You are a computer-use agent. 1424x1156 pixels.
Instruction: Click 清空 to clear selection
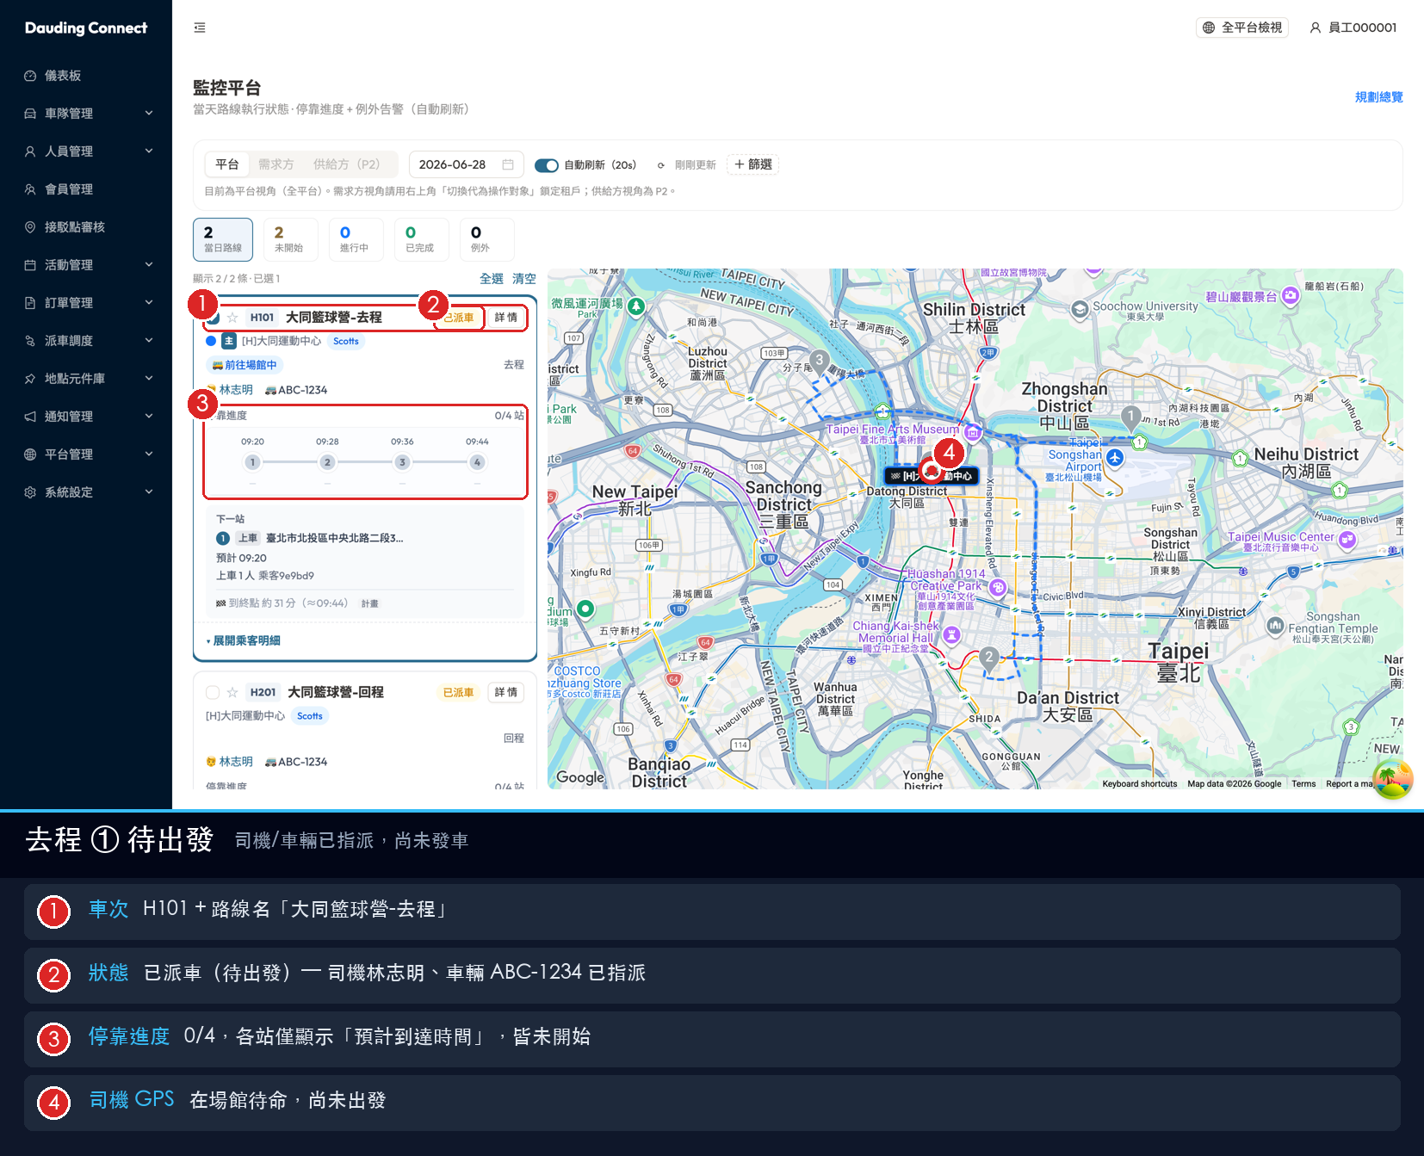point(524,279)
